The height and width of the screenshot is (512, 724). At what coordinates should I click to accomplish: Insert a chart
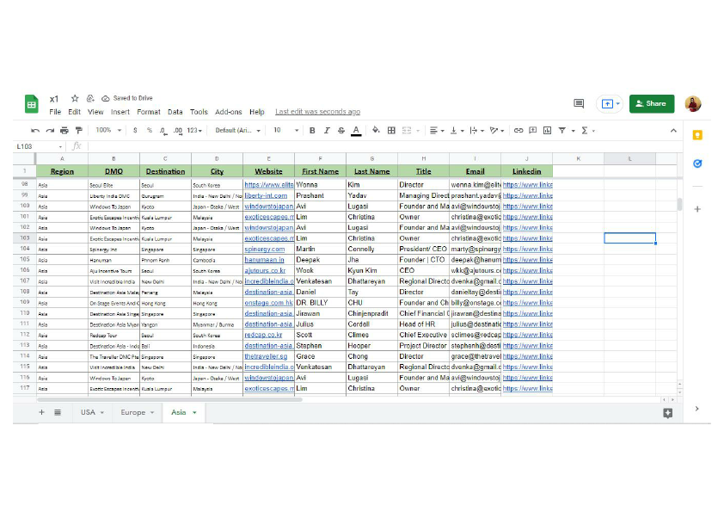point(546,130)
